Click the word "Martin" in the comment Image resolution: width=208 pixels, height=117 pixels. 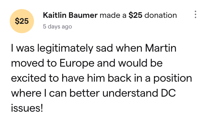pos(161,48)
